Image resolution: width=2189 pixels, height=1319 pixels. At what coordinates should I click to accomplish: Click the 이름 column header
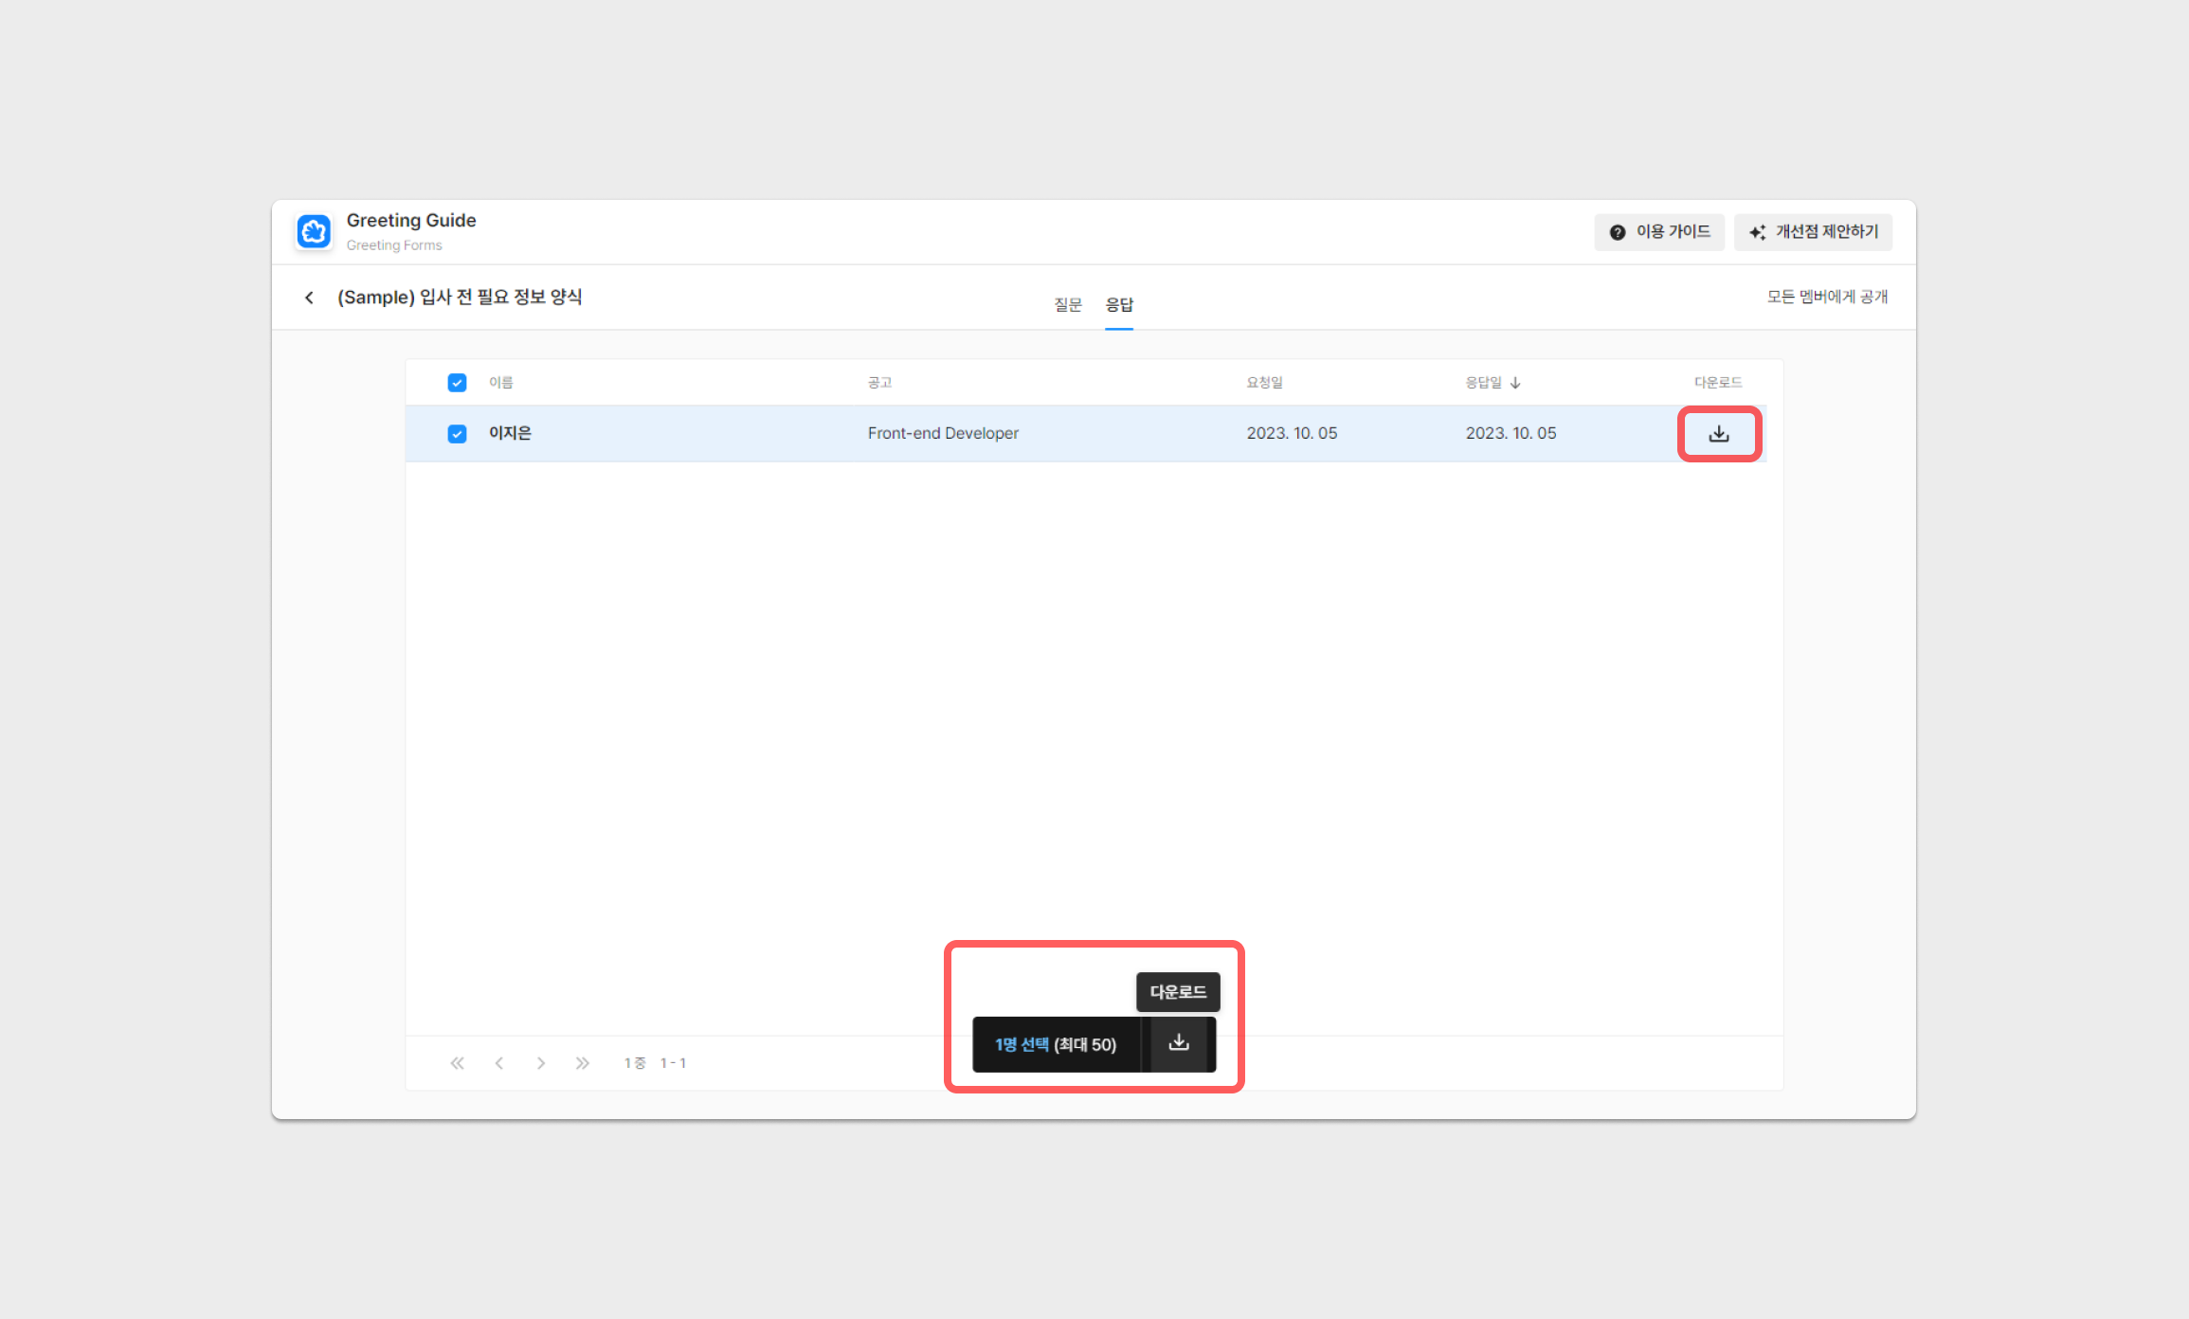pyautogui.click(x=500, y=383)
